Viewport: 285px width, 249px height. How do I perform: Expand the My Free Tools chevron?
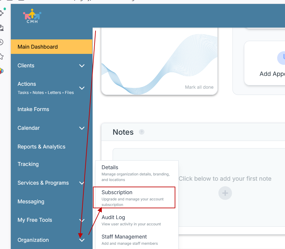(82, 220)
